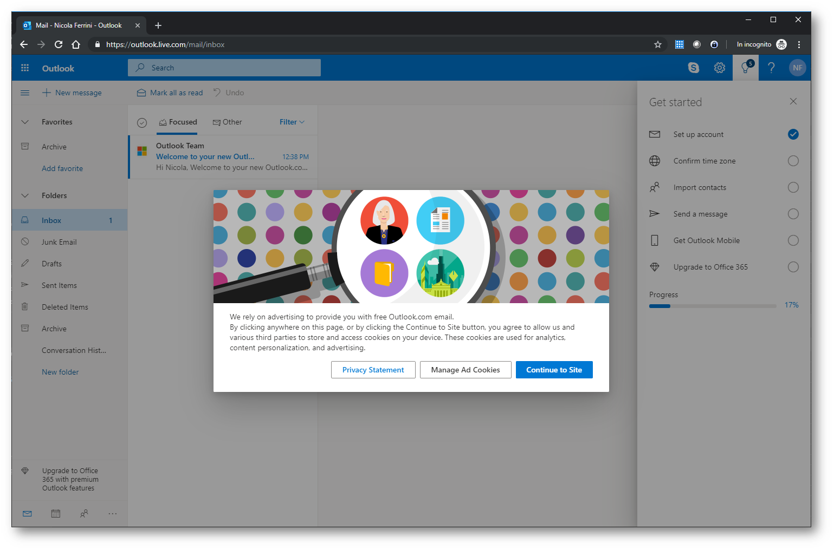The height and width of the screenshot is (550, 834).
Task: Click the Incognito profile icon
Action: [x=781, y=44]
